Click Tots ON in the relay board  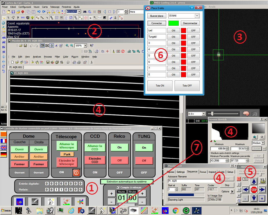pyautogui.click(x=160, y=85)
